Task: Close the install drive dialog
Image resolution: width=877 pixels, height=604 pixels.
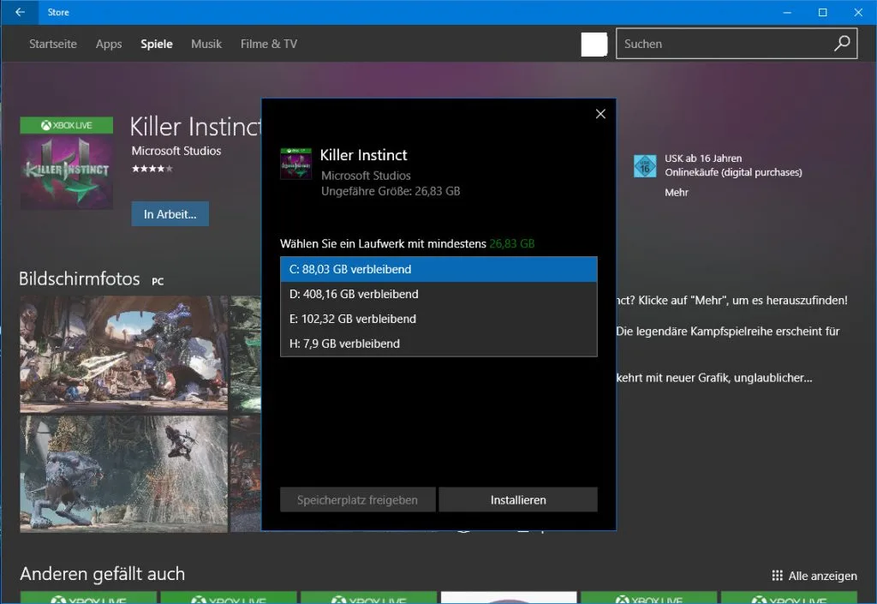Action: (600, 114)
